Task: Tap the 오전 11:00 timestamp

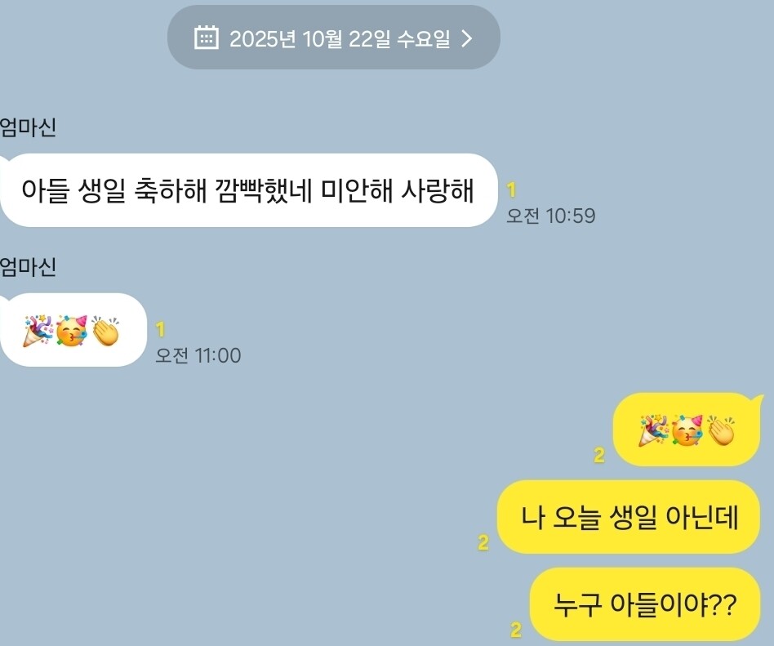Action: pyautogui.click(x=198, y=355)
